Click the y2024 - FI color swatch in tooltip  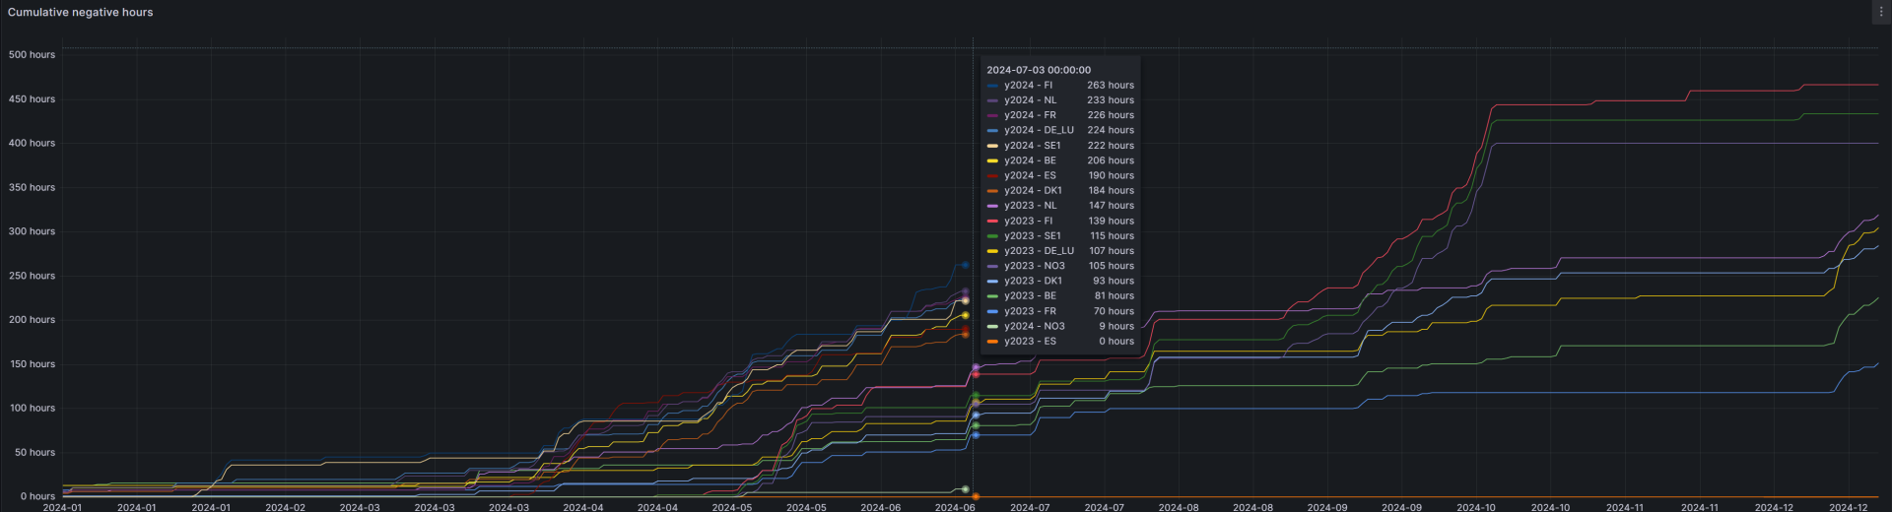992,86
